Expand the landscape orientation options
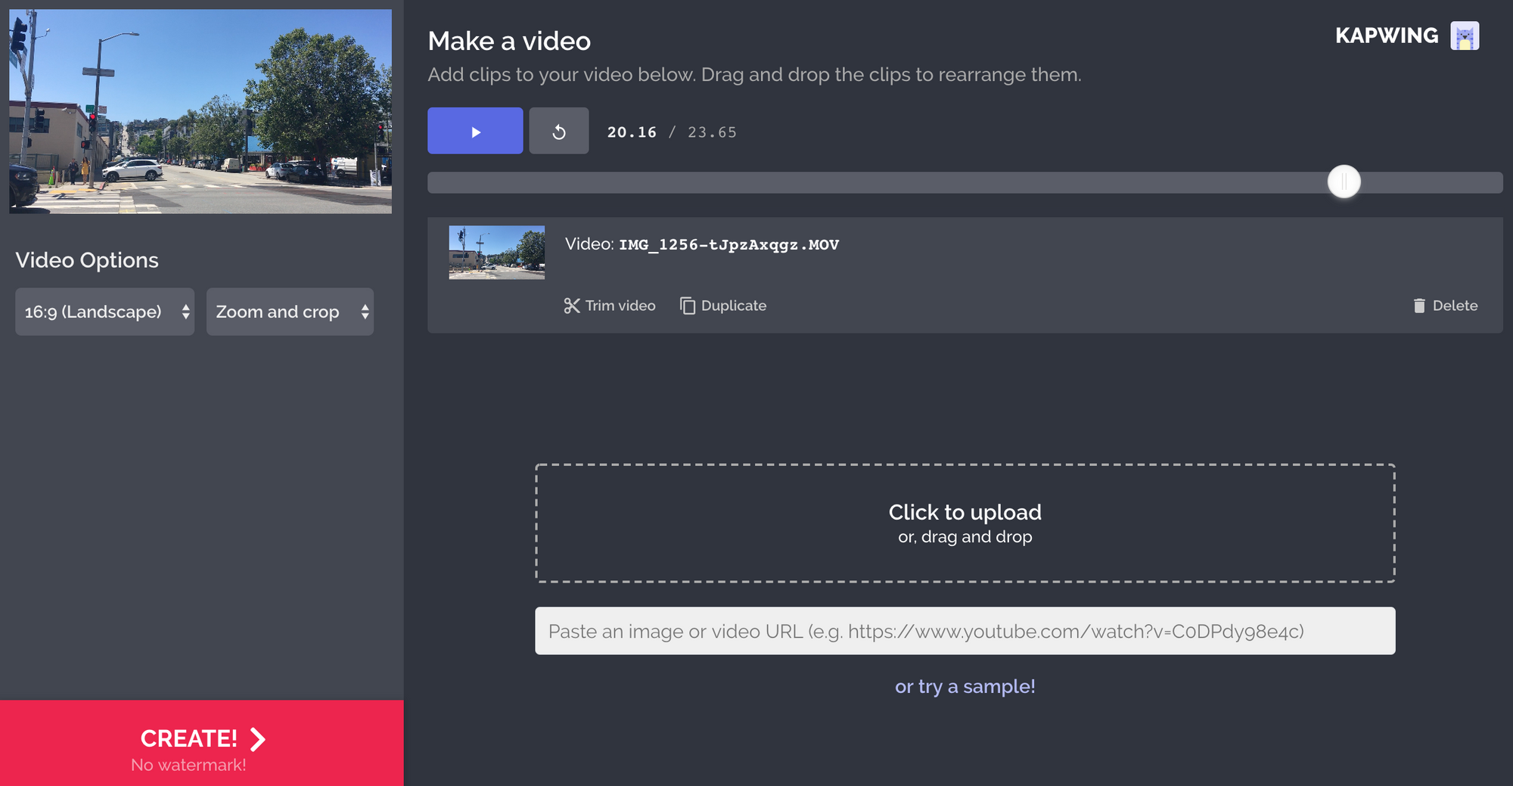Screen dimensions: 1513x786 tap(104, 311)
